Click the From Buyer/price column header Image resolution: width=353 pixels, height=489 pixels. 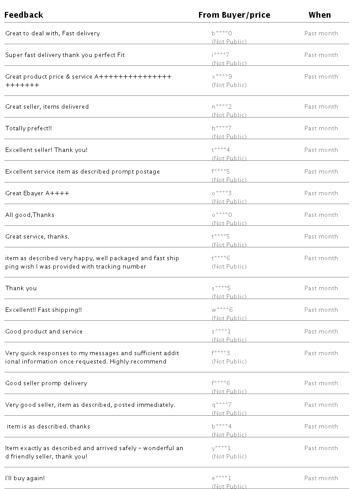click(x=234, y=15)
